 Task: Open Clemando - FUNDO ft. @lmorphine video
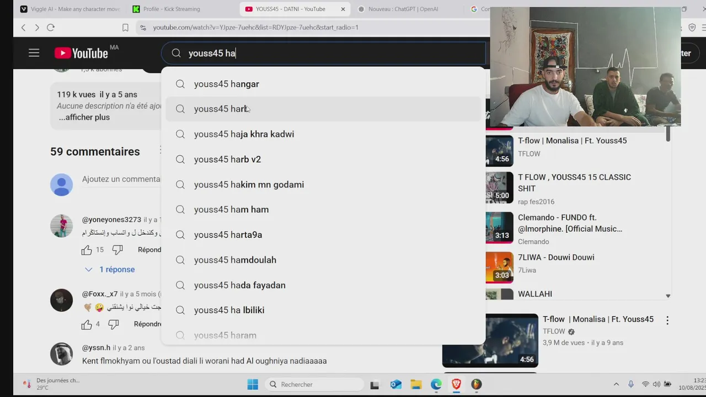pos(570,223)
